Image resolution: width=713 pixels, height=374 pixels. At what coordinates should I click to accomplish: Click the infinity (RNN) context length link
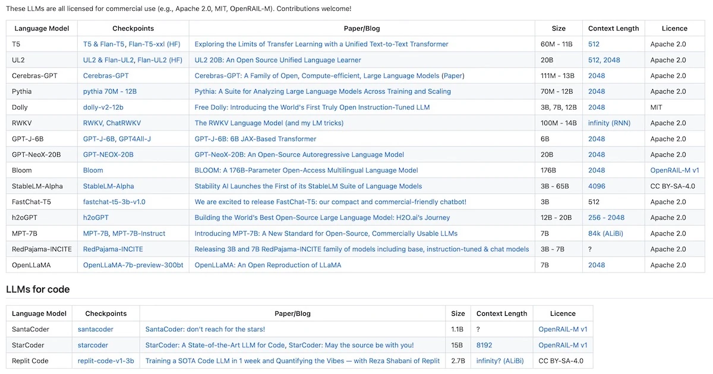coord(610,123)
